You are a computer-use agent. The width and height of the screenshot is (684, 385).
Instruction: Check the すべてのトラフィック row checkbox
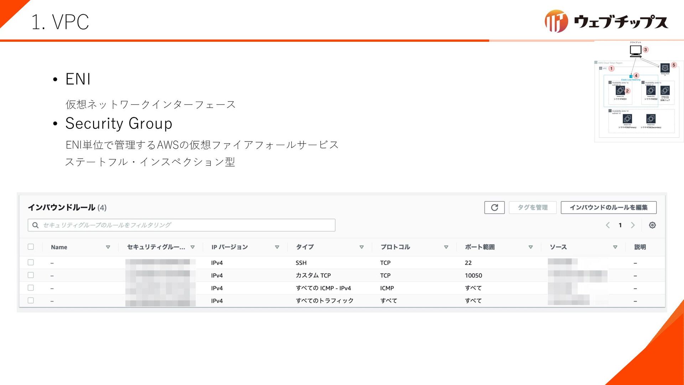[31, 301]
